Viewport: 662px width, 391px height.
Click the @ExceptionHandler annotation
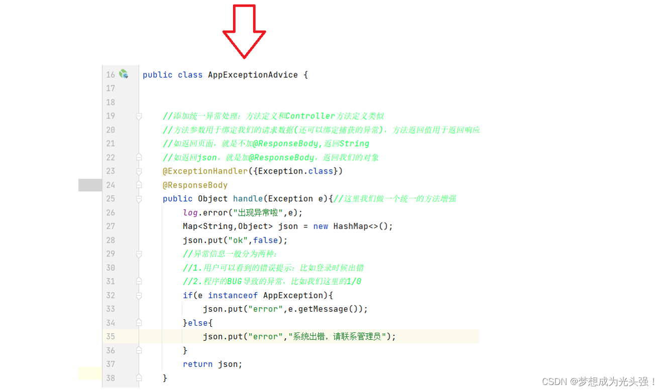[205, 171]
